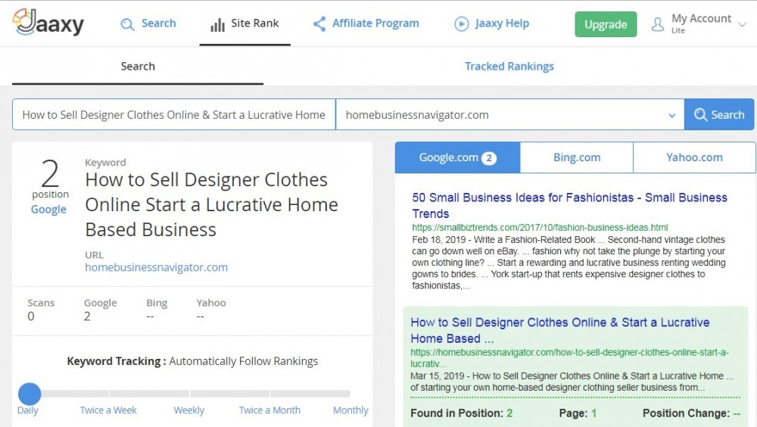Open homebusinessnavigator.com URL link in keyword panel
Image resolution: width=757 pixels, height=427 pixels.
click(x=157, y=267)
